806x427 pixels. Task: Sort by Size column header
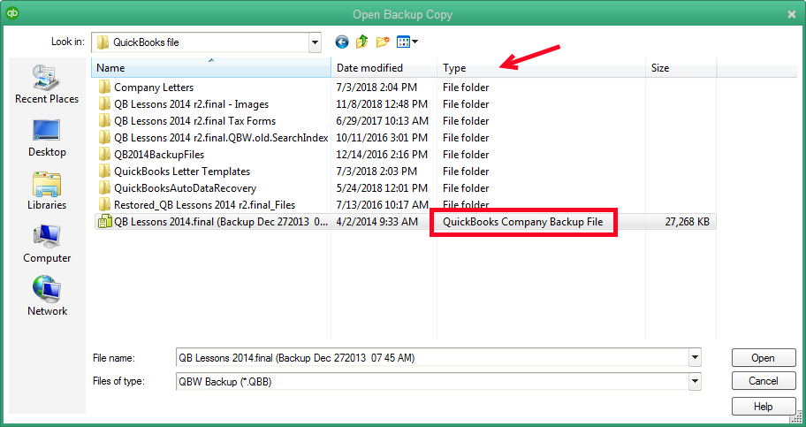[681, 68]
